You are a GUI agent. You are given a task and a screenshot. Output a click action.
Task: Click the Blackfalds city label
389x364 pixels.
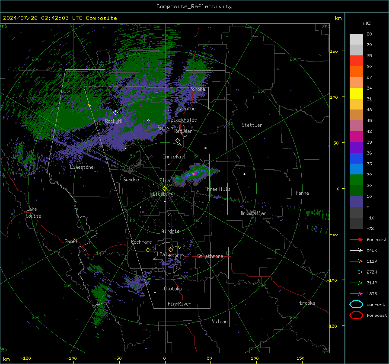pyautogui.click(x=184, y=120)
